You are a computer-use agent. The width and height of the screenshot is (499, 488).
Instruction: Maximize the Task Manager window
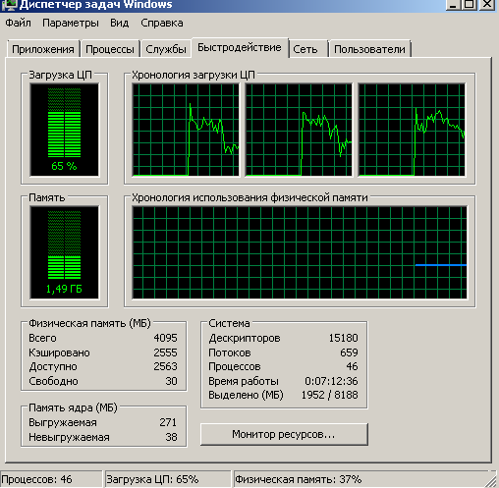(470, 4)
